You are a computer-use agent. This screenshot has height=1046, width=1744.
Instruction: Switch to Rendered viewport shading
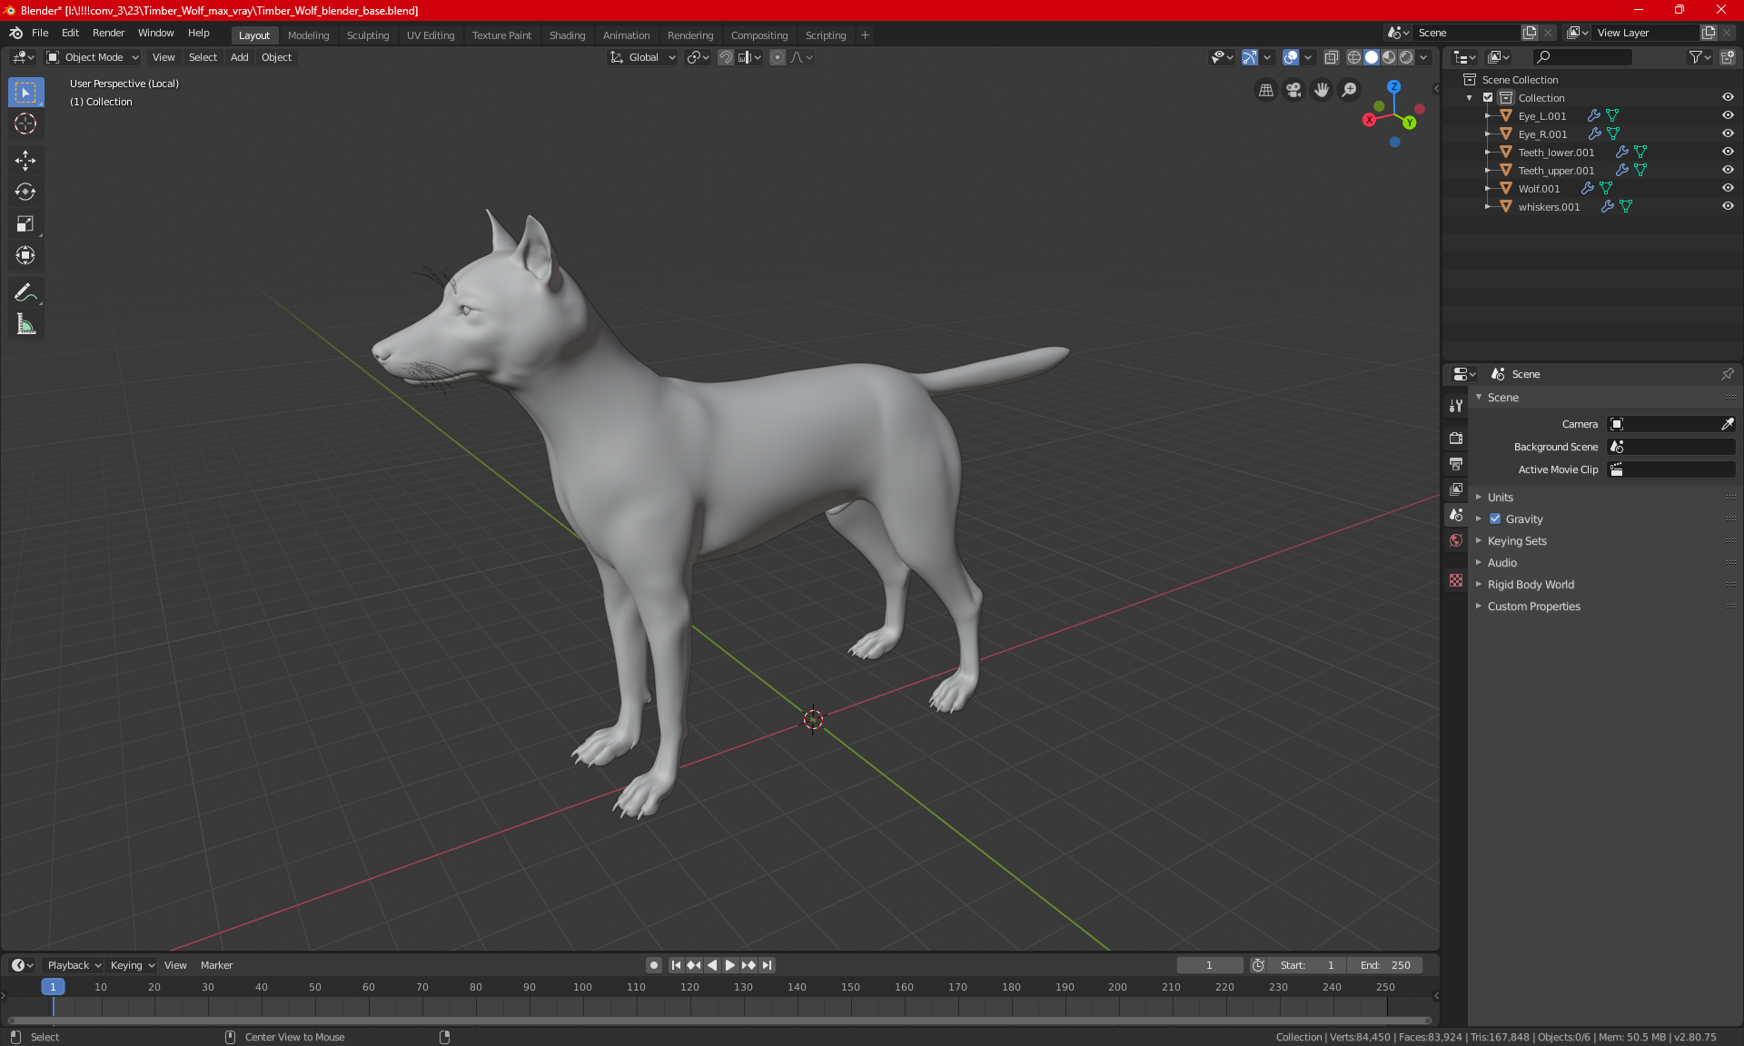click(x=1406, y=57)
